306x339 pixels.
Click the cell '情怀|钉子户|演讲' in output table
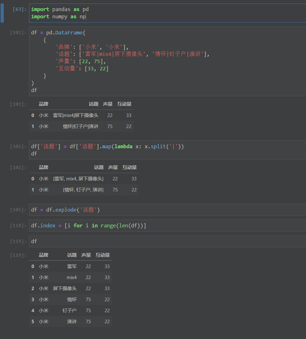coord(81,126)
